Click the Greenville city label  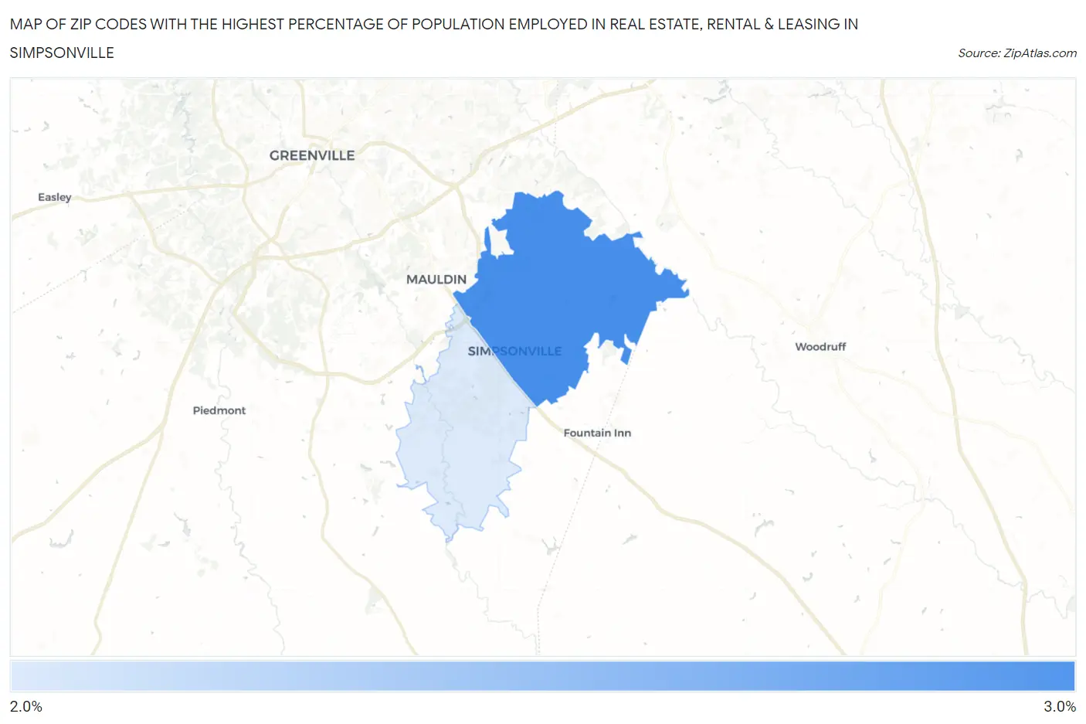coord(312,155)
